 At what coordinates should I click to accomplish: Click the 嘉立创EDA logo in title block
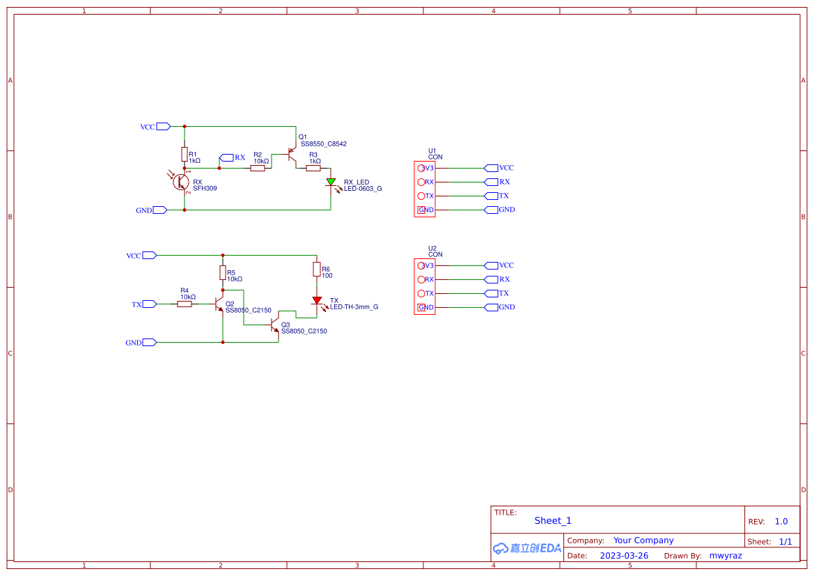(x=526, y=548)
